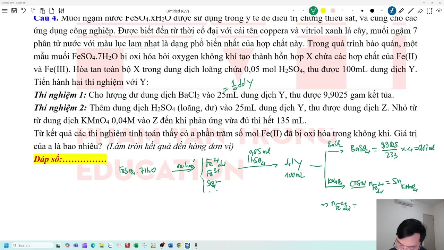The height and width of the screenshot is (250, 444).
Task: Toggle the ruler tool
Action: tap(401, 11)
